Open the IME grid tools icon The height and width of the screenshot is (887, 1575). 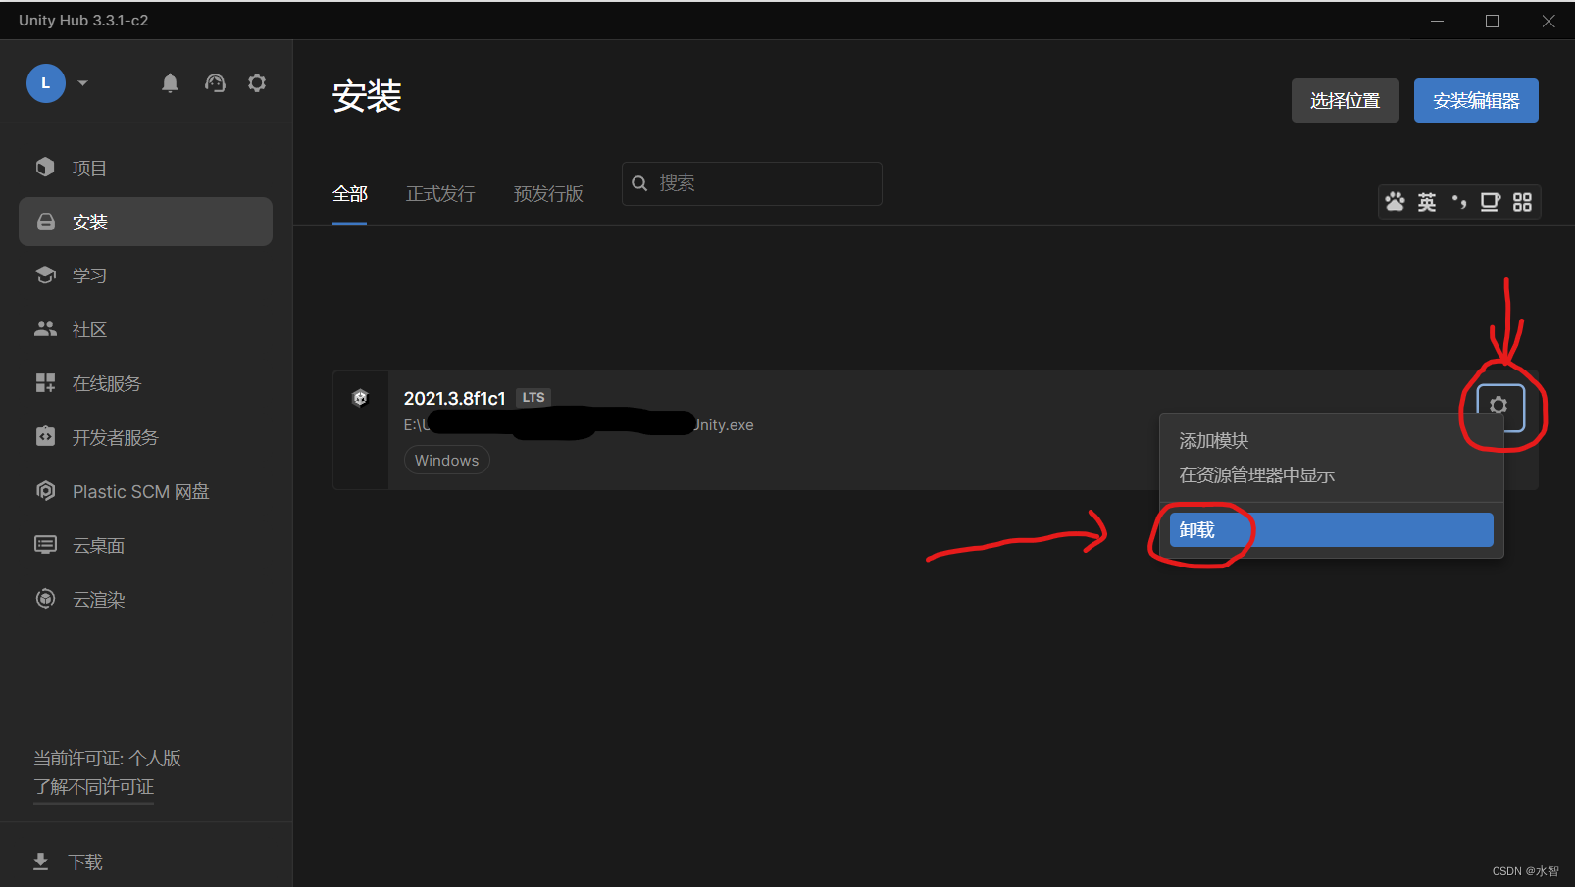tap(1522, 202)
